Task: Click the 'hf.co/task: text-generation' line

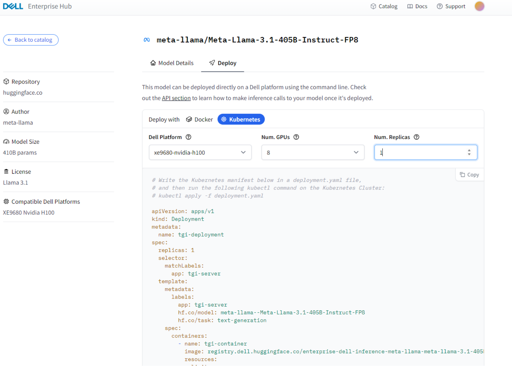Action: [222, 320]
